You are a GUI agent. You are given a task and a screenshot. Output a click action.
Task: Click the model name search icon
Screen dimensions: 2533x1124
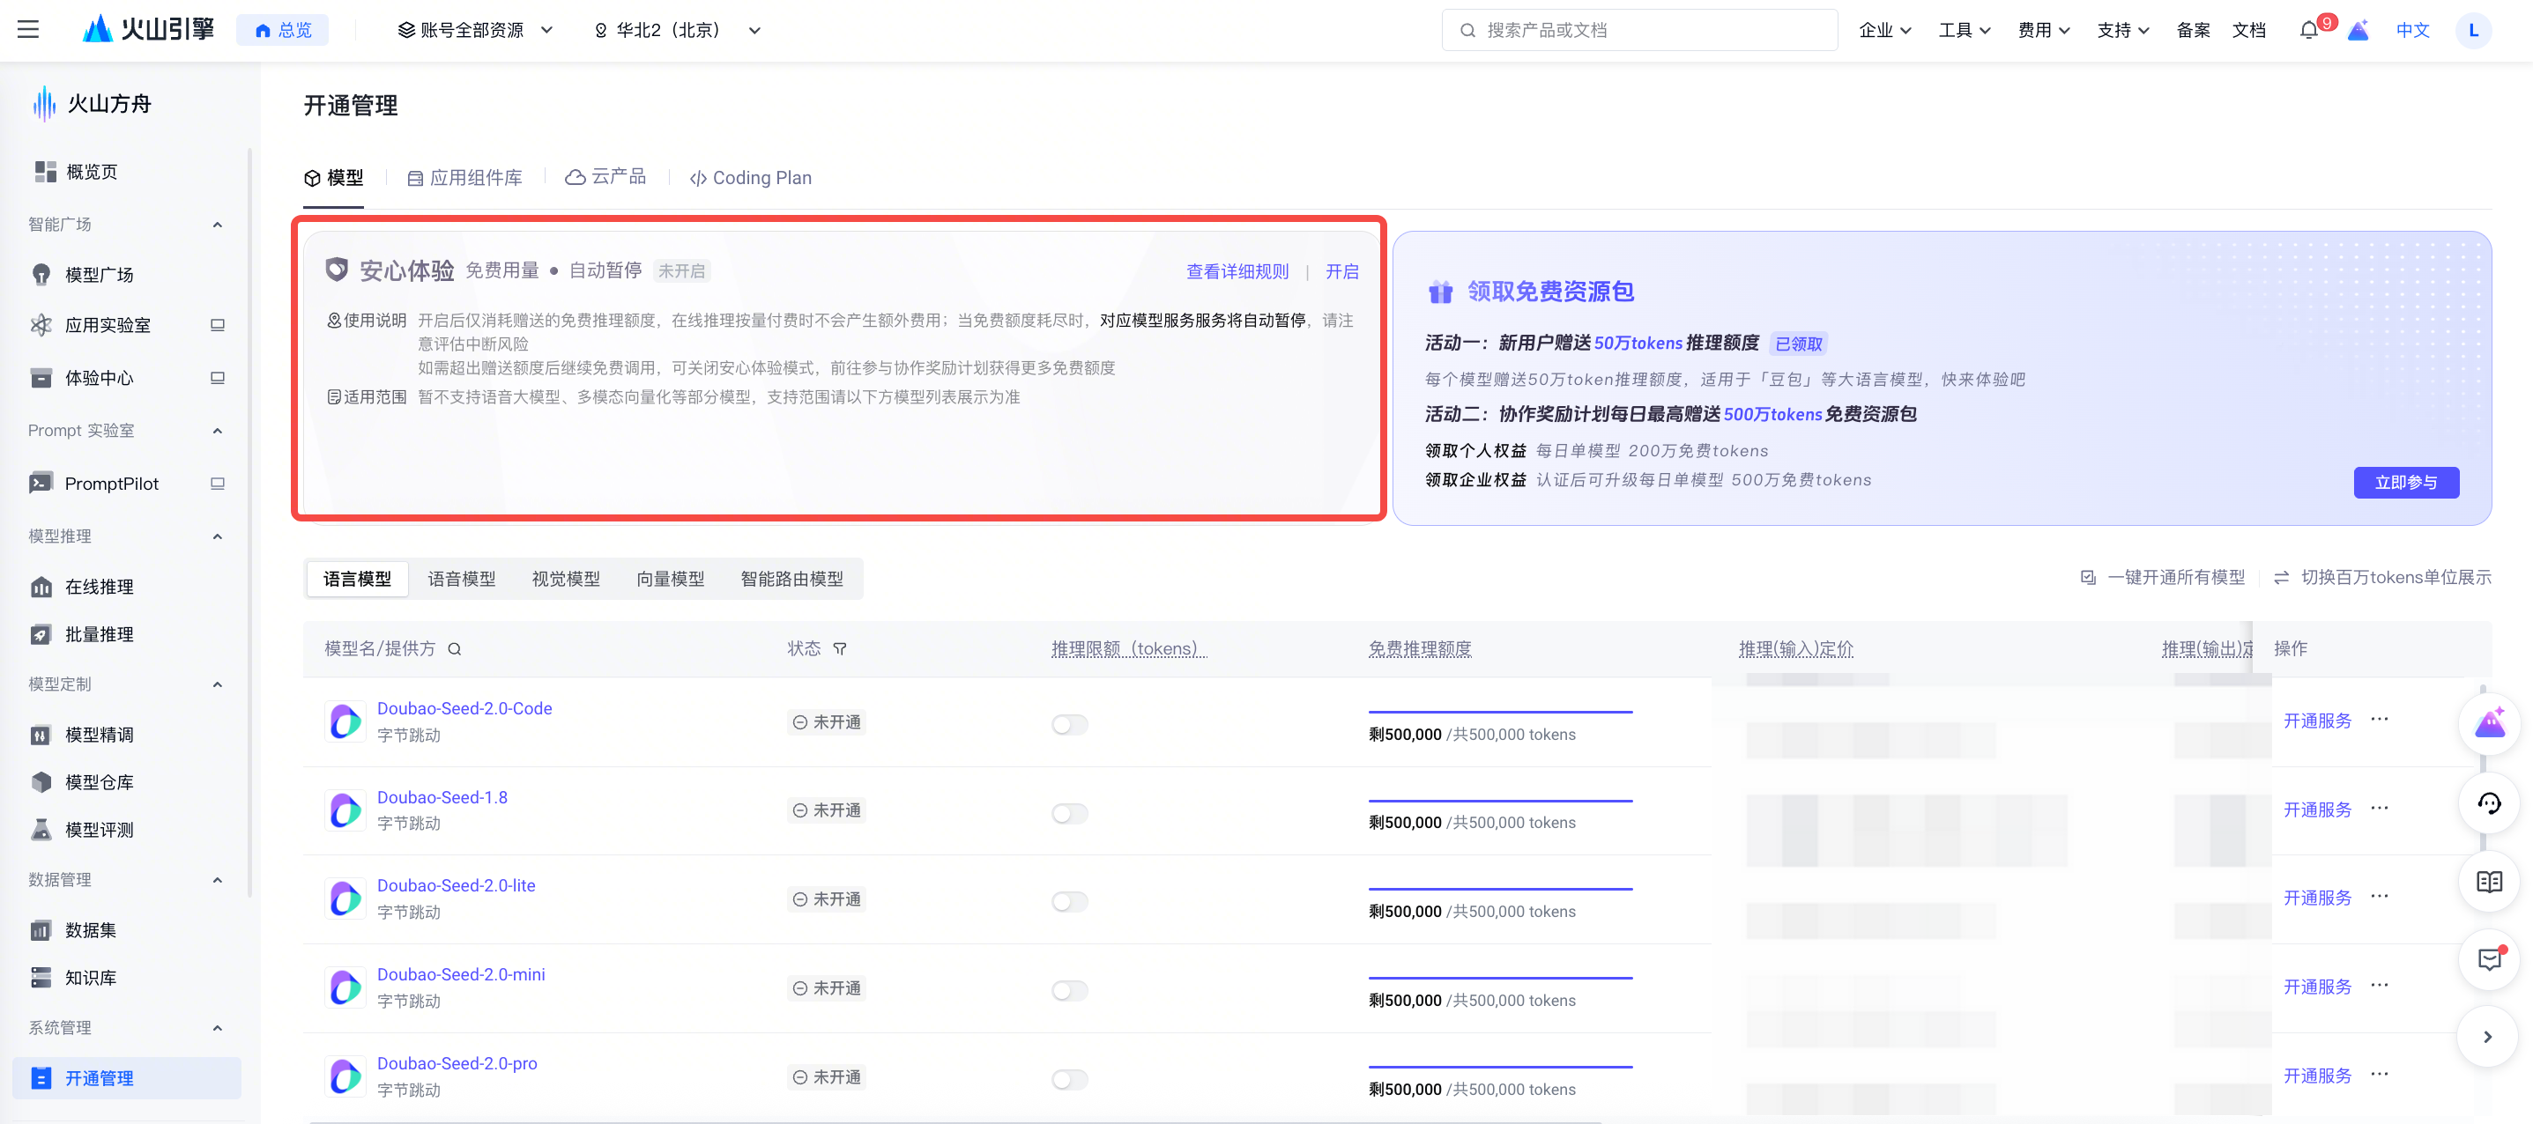click(x=454, y=648)
